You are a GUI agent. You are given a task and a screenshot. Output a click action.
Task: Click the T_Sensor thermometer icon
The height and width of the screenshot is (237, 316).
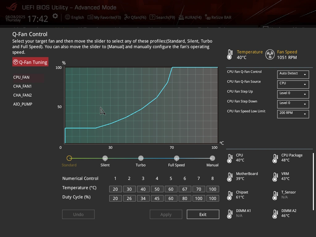click(x=275, y=195)
